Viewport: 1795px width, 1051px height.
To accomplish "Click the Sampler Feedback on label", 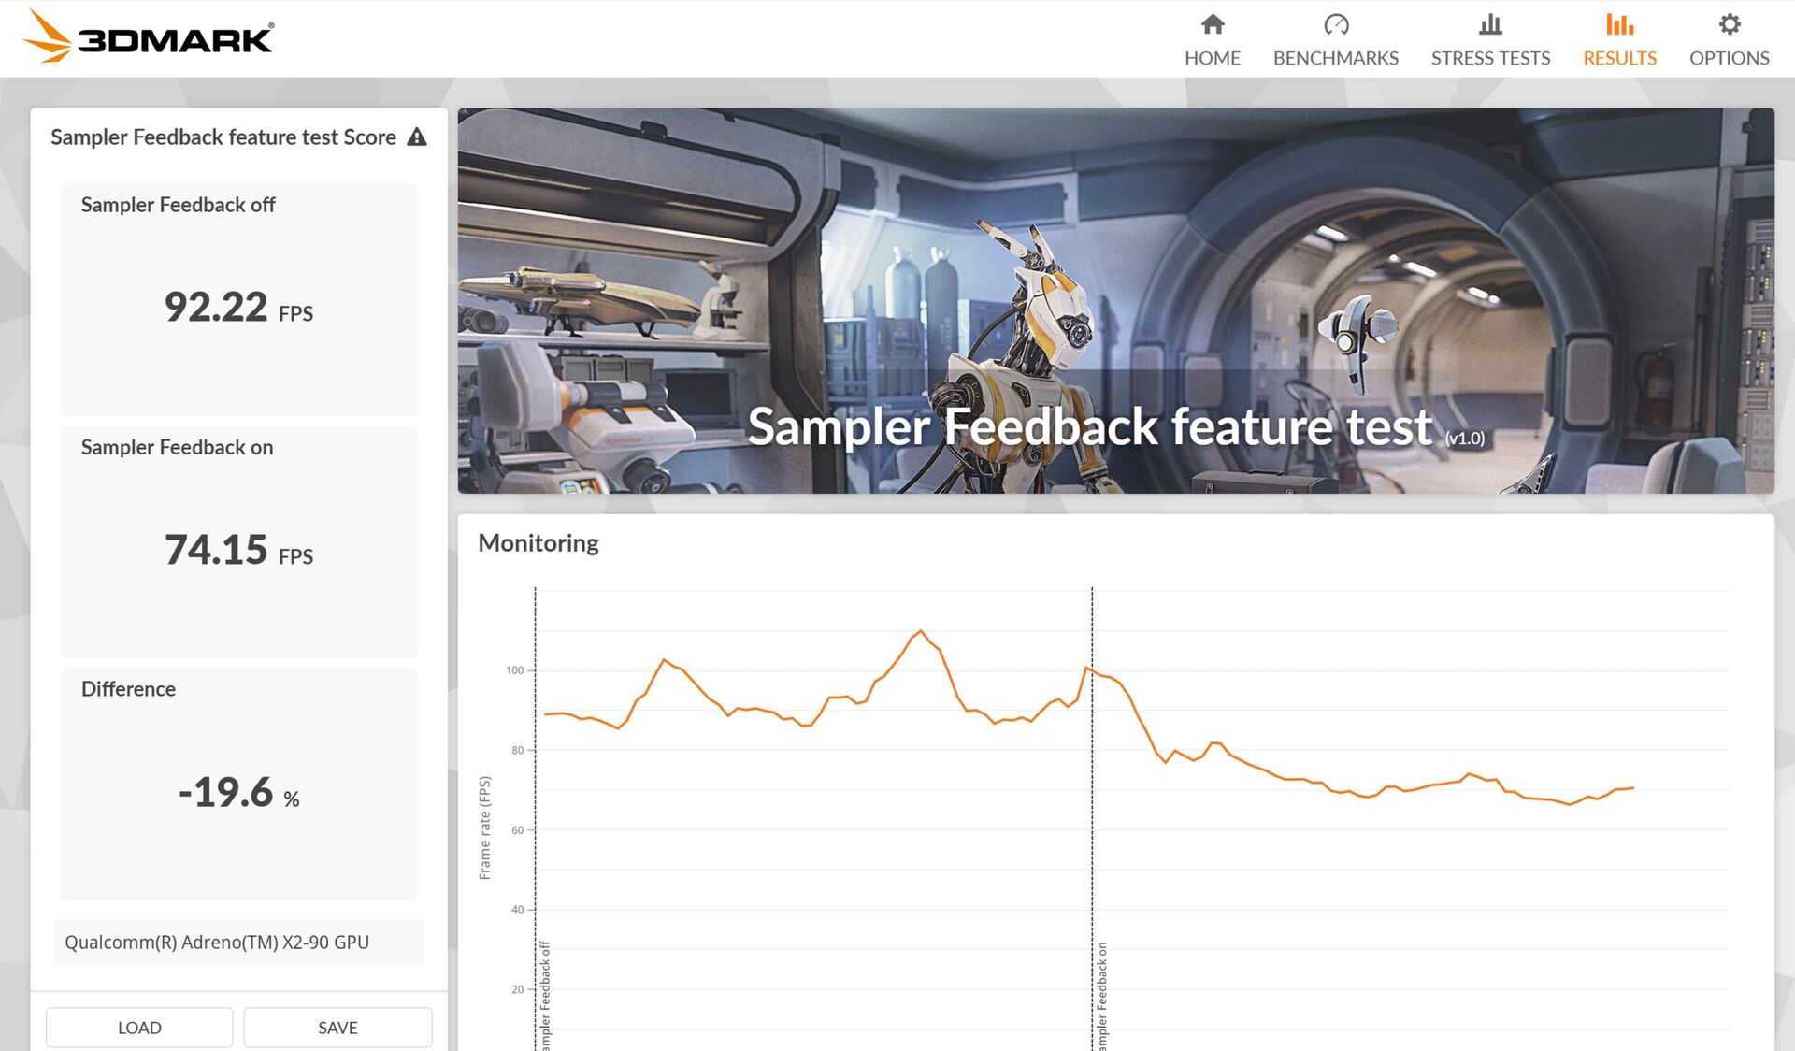I will point(177,447).
